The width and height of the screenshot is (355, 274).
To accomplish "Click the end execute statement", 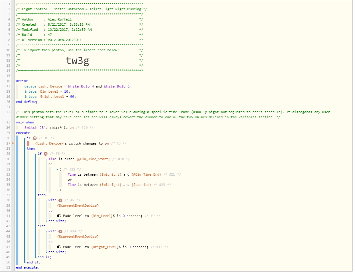I will tap(28, 268).
